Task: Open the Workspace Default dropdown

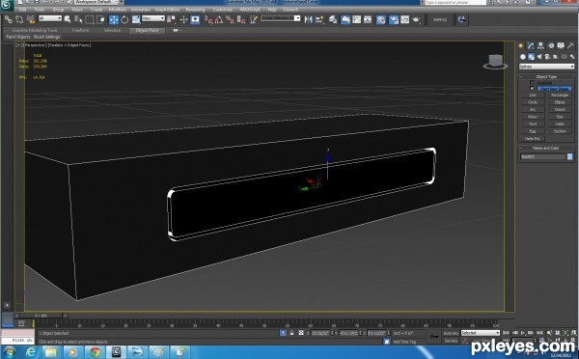Action: (96, 2)
